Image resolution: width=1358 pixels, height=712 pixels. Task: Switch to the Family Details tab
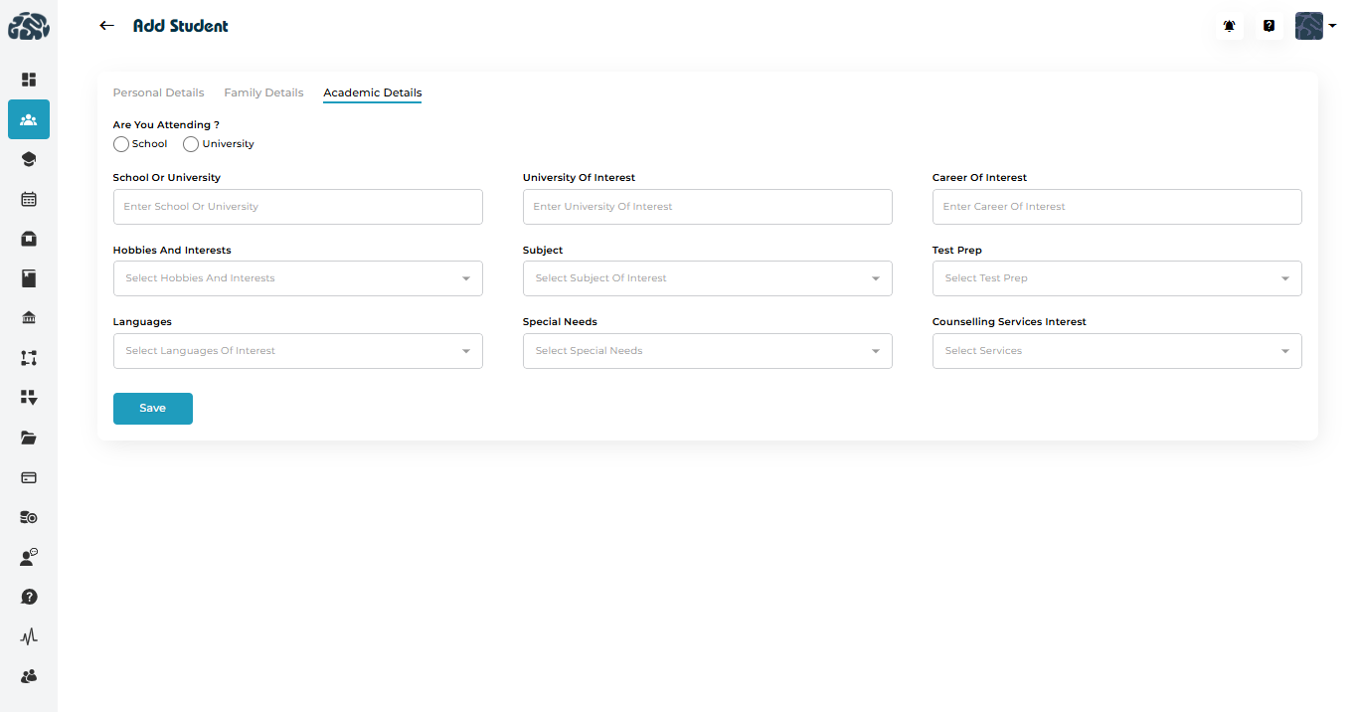(263, 92)
